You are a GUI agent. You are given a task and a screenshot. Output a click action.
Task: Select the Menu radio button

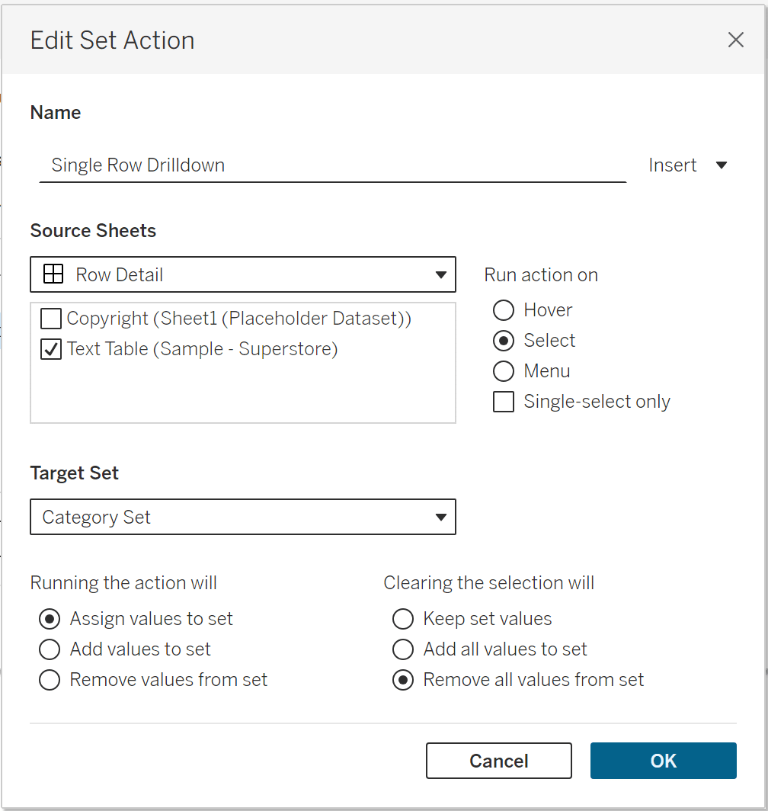point(503,371)
